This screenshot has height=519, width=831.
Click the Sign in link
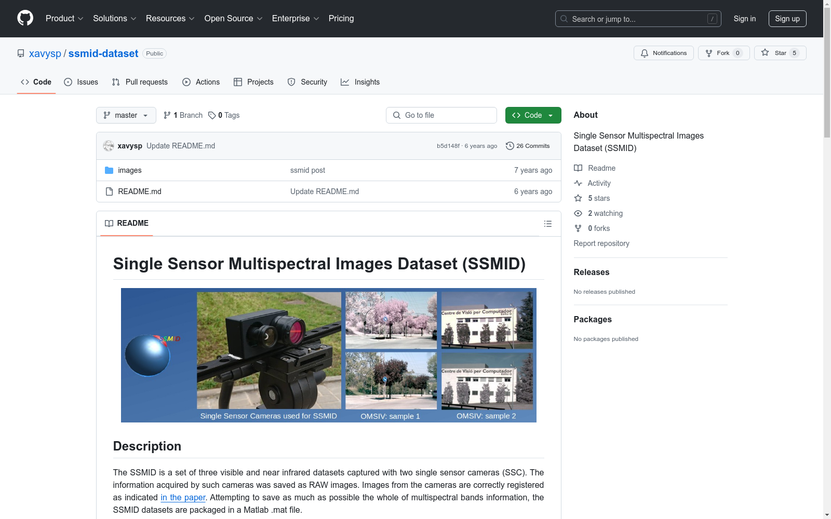point(744,19)
